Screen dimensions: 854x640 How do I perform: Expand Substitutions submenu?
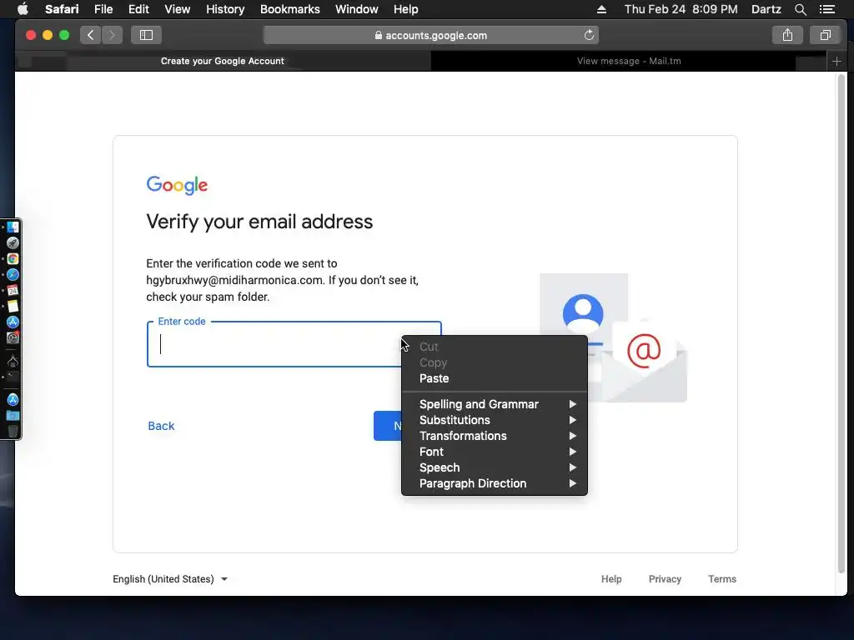click(x=495, y=420)
